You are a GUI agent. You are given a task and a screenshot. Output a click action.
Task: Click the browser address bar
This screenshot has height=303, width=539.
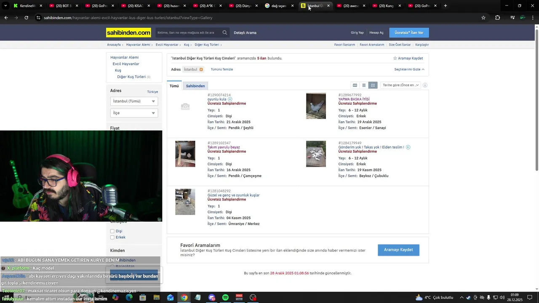point(257,18)
